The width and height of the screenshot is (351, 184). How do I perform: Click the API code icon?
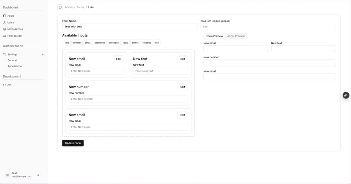coord(4,85)
